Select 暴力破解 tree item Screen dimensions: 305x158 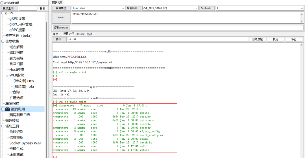tap(16, 58)
